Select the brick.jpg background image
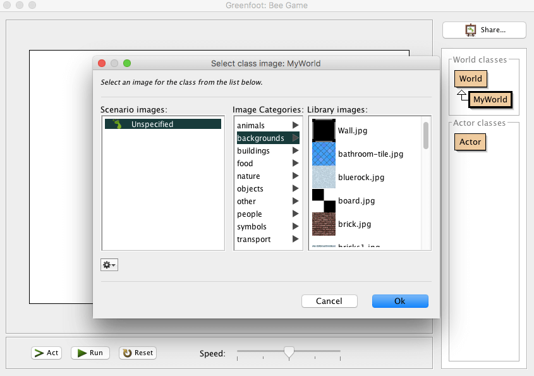The width and height of the screenshot is (534, 376). (324, 224)
